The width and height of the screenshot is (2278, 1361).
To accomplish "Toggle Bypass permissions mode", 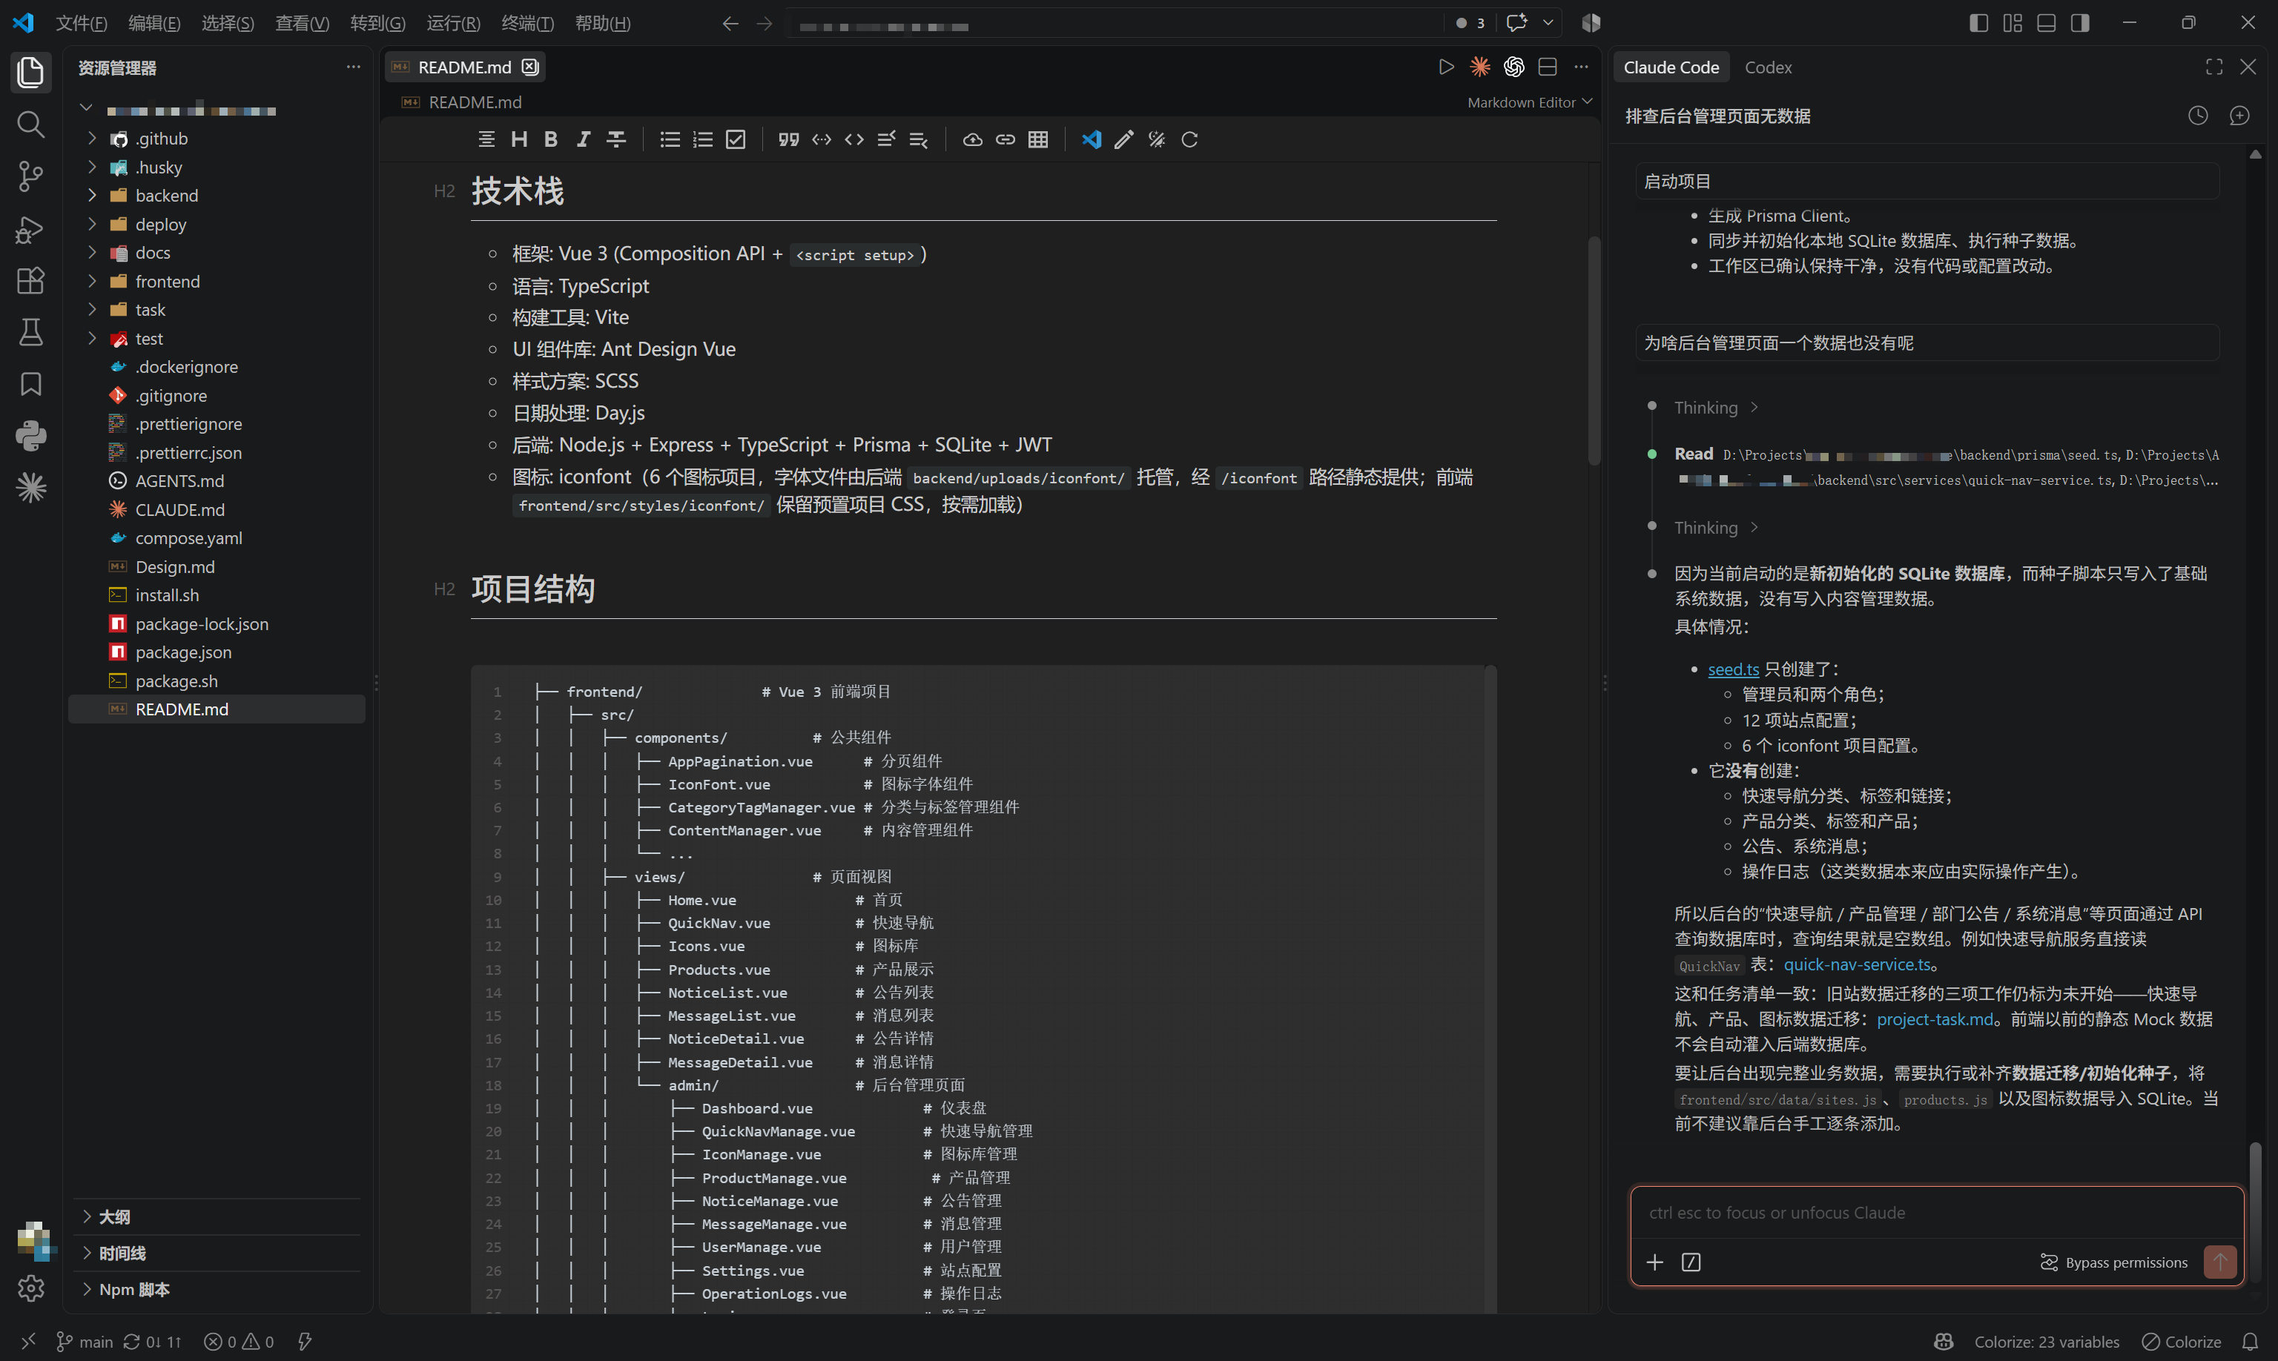I will [x=2114, y=1263].
